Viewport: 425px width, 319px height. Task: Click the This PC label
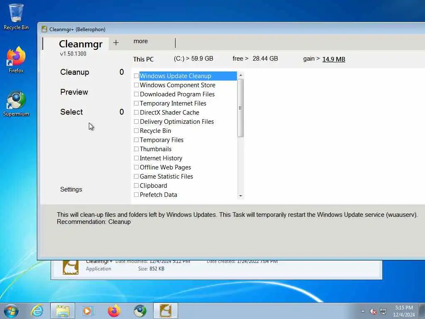click(x=143, y=59)
